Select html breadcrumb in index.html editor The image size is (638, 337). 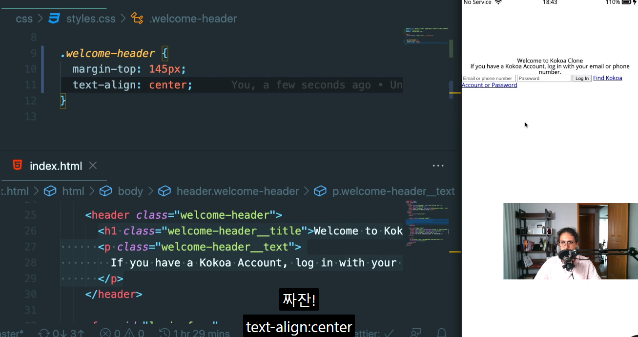(x=73, y=191)
